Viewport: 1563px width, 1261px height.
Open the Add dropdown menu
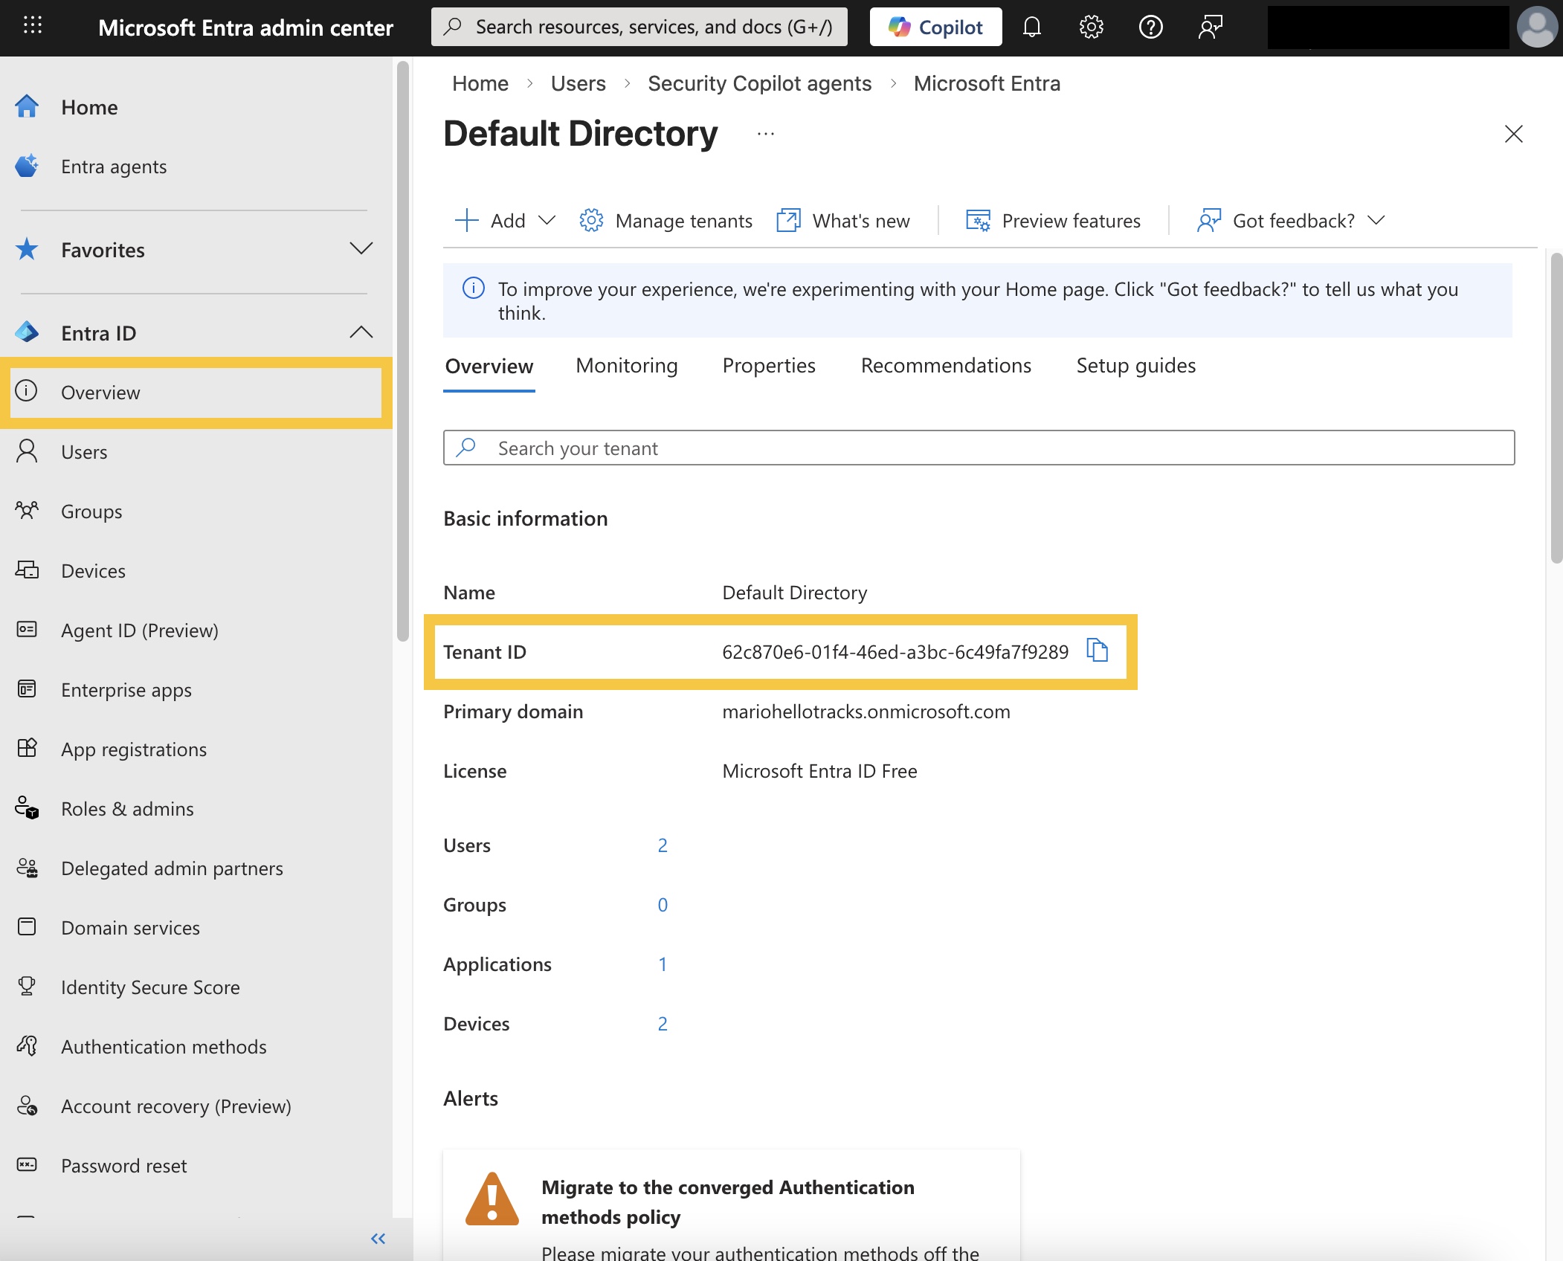(x=506, y=221)
